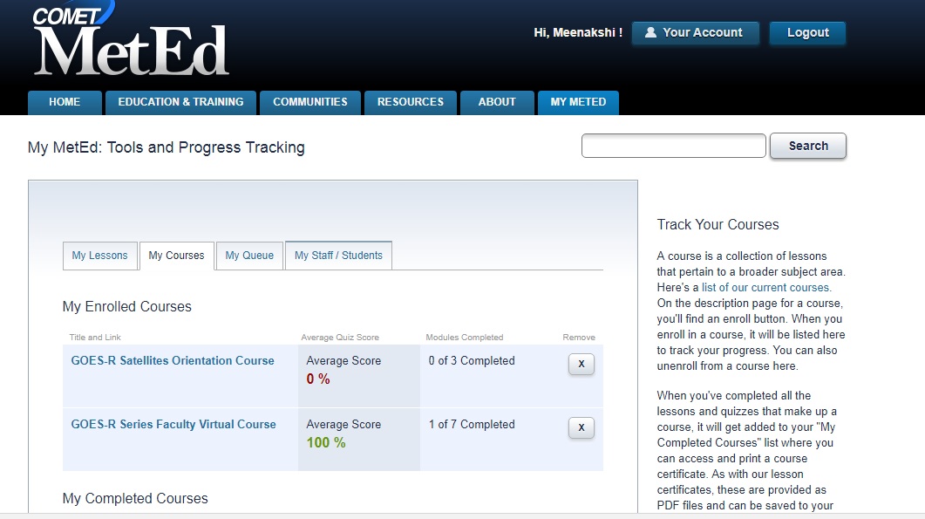Click the 100 % average score value
This screenshot has height=519, width=925.
326,443
